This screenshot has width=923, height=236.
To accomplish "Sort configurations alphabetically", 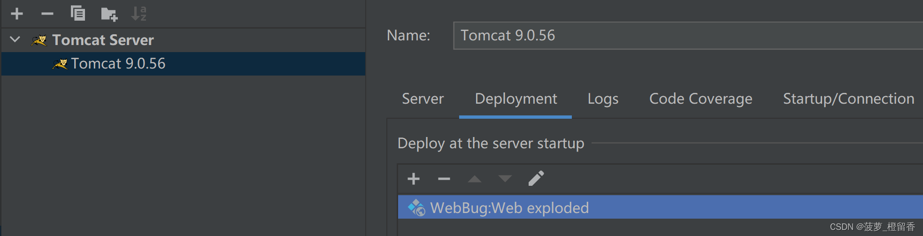I will pyautogui.click(x=139, y=14).
